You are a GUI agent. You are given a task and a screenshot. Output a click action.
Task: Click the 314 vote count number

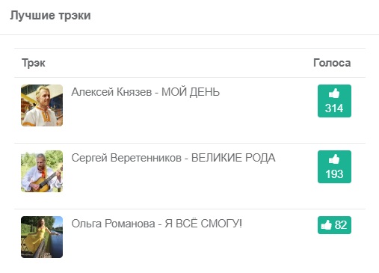334,108
